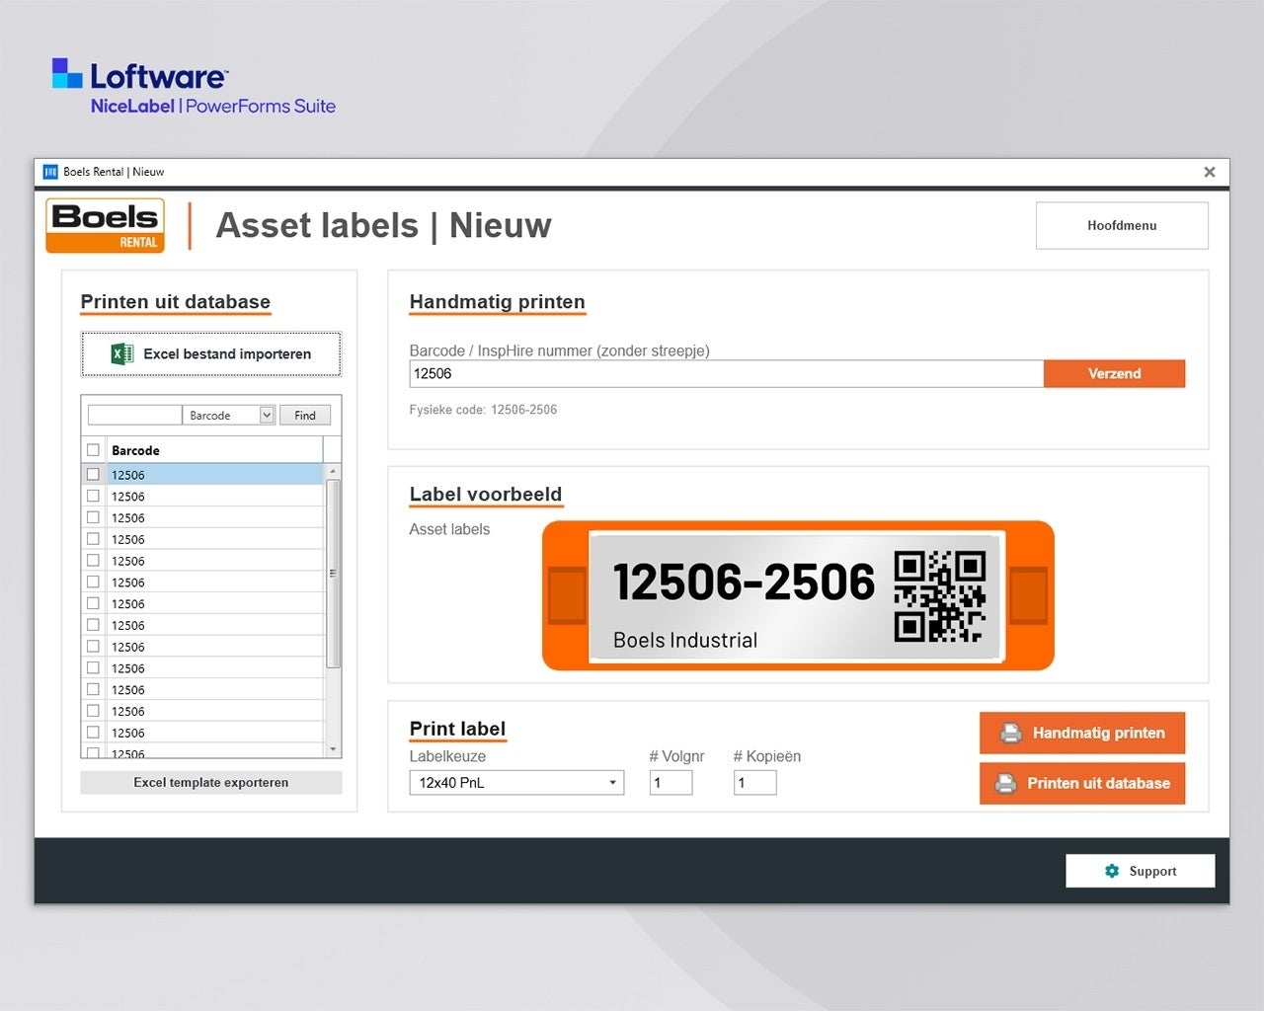
Task: Click the printer icon on Handmatig printen
Action: pos(1010,733)
